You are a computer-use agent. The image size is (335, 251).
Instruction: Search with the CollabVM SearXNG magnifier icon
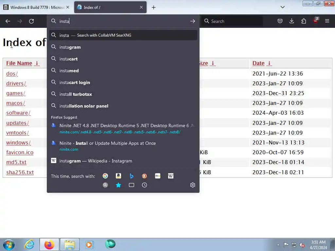pos(105,185)
